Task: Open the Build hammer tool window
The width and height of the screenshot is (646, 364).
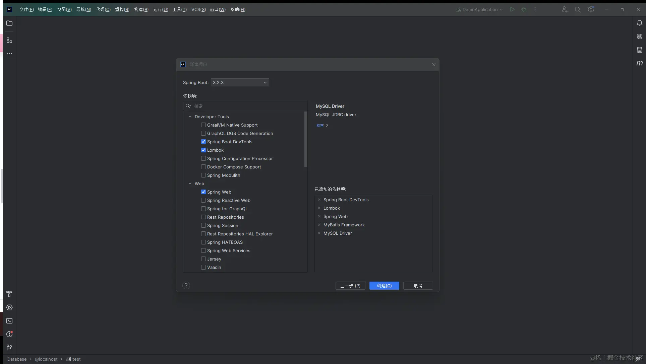Action: click(x=9, y=294)
